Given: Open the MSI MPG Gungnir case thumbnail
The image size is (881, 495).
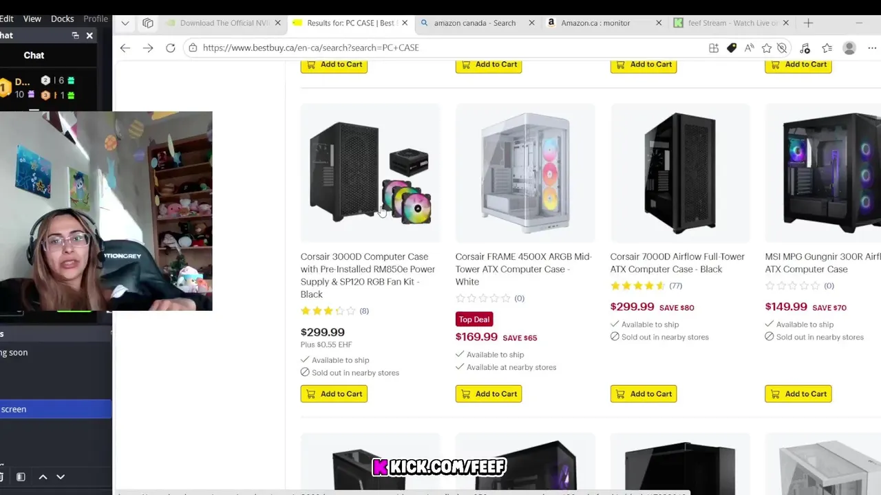Looking at the screenshot, I should coord(823,173).
